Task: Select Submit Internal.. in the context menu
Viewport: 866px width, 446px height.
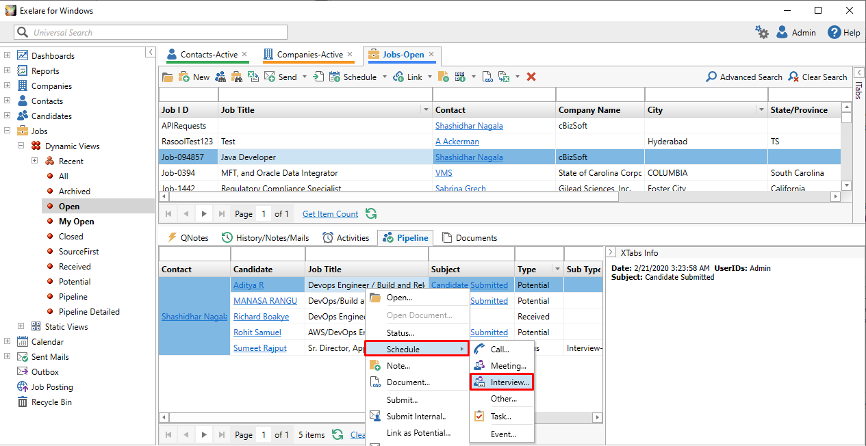Action: click(x=417, y=417)
